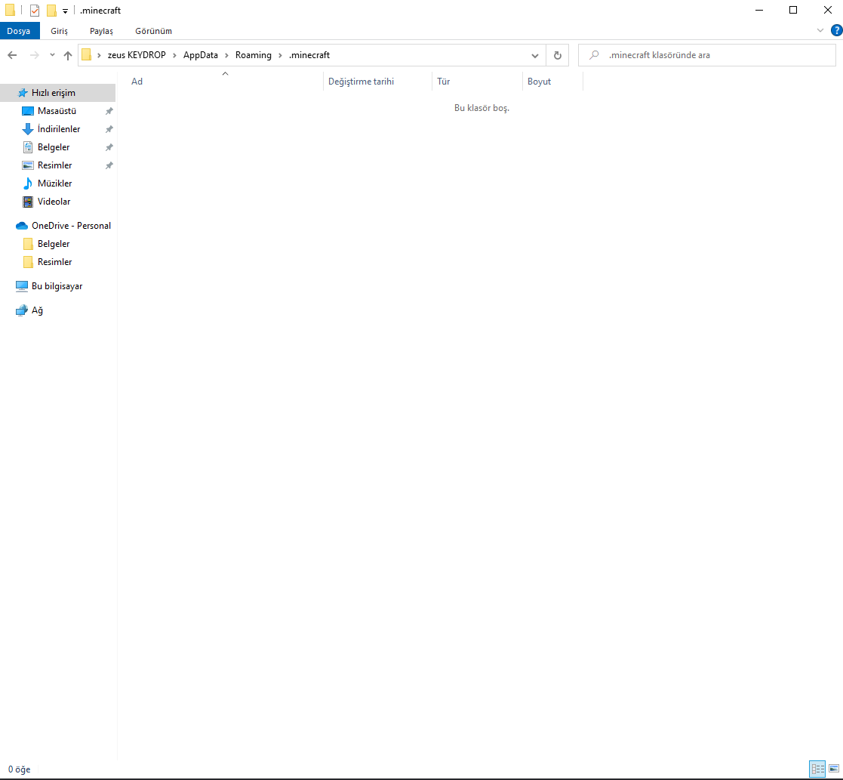Open Masaüstü in the navigation pane
Viewport: 843px width, 780px height.
coord(57,111)
